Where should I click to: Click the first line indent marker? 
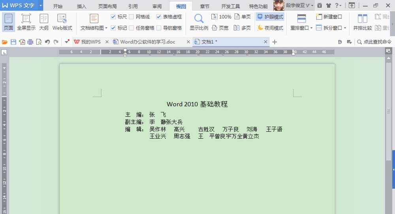point(125,51)
